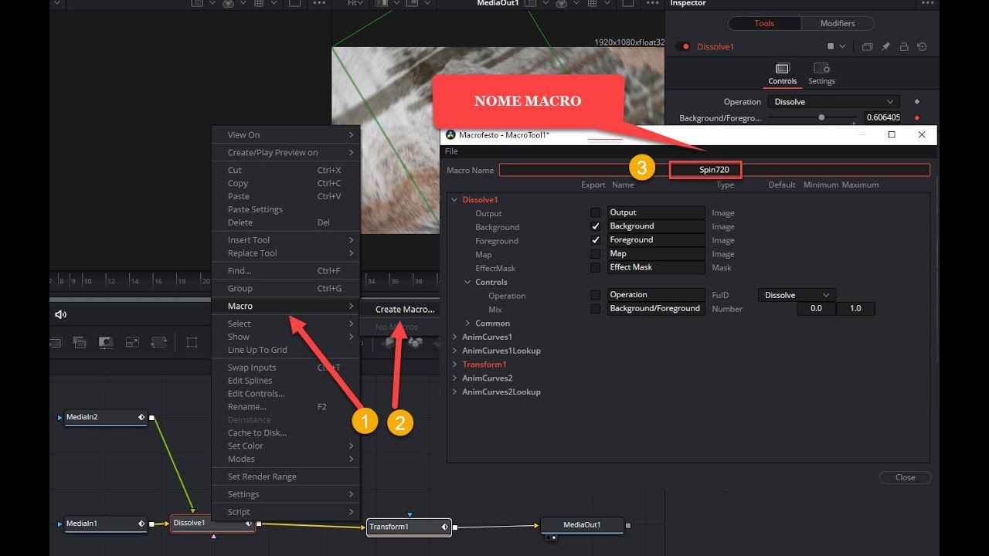This screenshot has width=989, height=556.
Task: Click the speaker audio icon
Action: pyautogui.click(x=61, y=314)
